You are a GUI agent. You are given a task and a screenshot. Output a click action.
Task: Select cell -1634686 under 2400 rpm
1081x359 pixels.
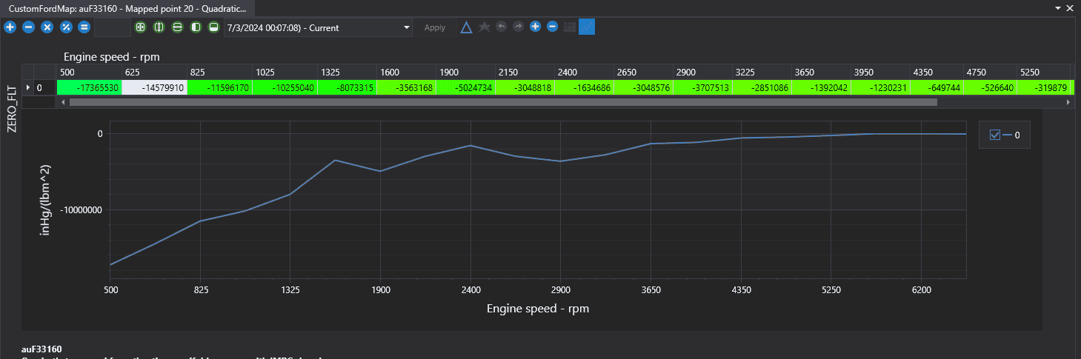584,87
